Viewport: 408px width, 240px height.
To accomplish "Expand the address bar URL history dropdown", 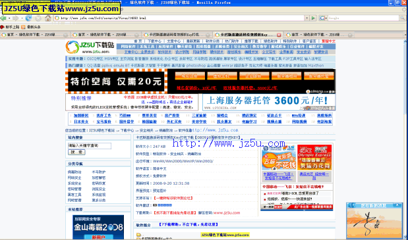I will pos(306,18).
